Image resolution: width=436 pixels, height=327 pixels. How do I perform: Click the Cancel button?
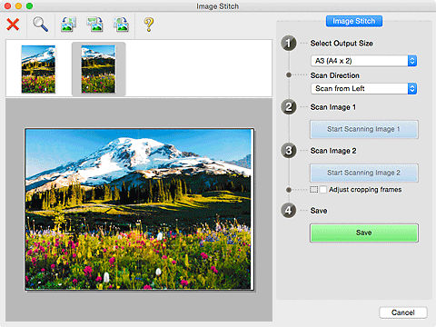click(403, 312)
